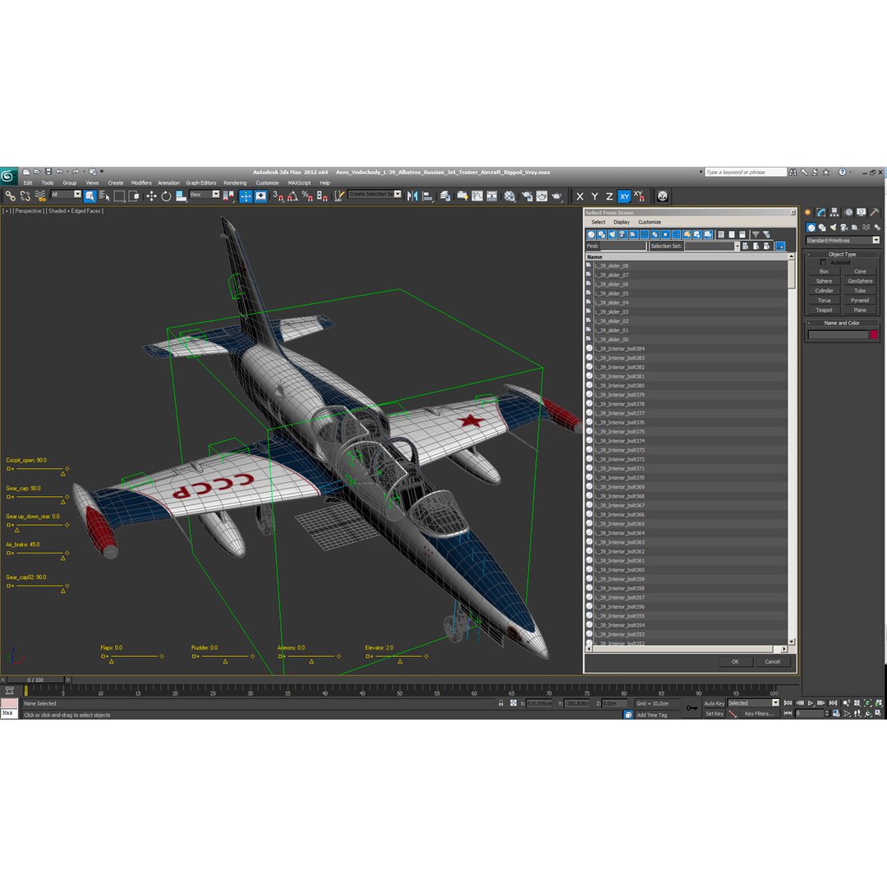
Task: Open the quick access toolbar dropdown arrow
Action: 102,172
